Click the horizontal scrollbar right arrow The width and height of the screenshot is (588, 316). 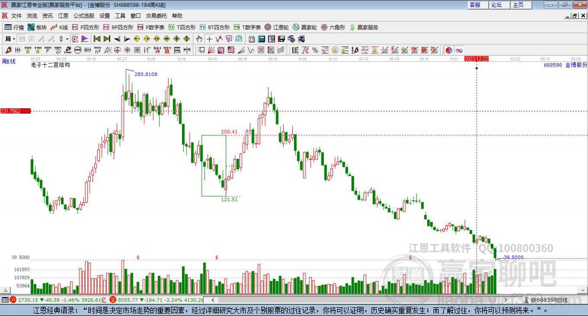pyautogui.click(x=505, y=300)
